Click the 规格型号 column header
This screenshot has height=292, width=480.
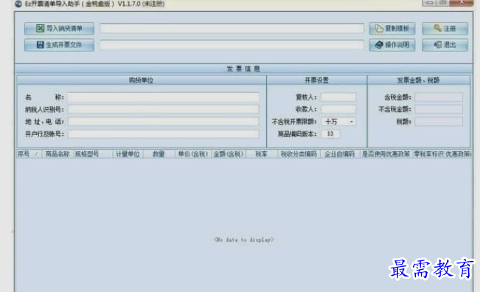pos(93,154)
